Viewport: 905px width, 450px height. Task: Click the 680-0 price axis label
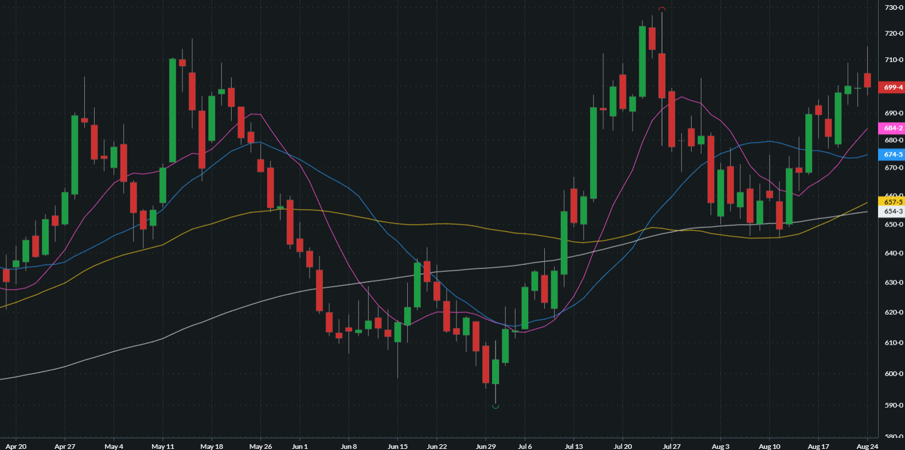coord(894,140)
